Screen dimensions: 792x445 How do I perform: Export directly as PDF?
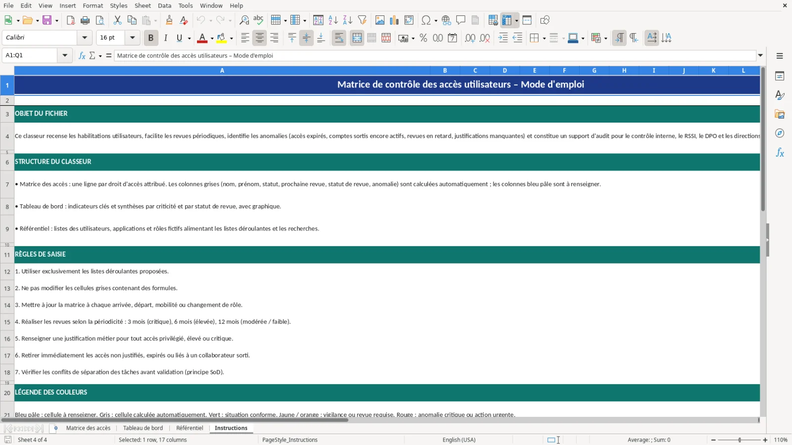pos(71,20)
